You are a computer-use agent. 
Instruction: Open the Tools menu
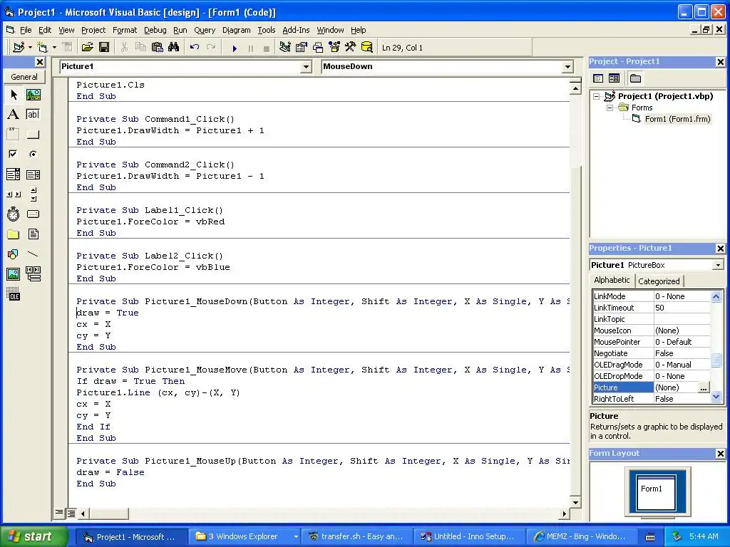(267, 30)
